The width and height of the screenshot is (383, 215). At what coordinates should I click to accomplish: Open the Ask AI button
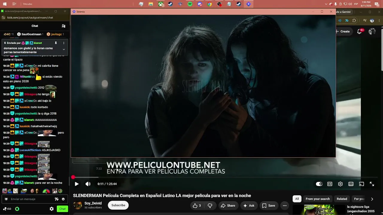[249, 205]
